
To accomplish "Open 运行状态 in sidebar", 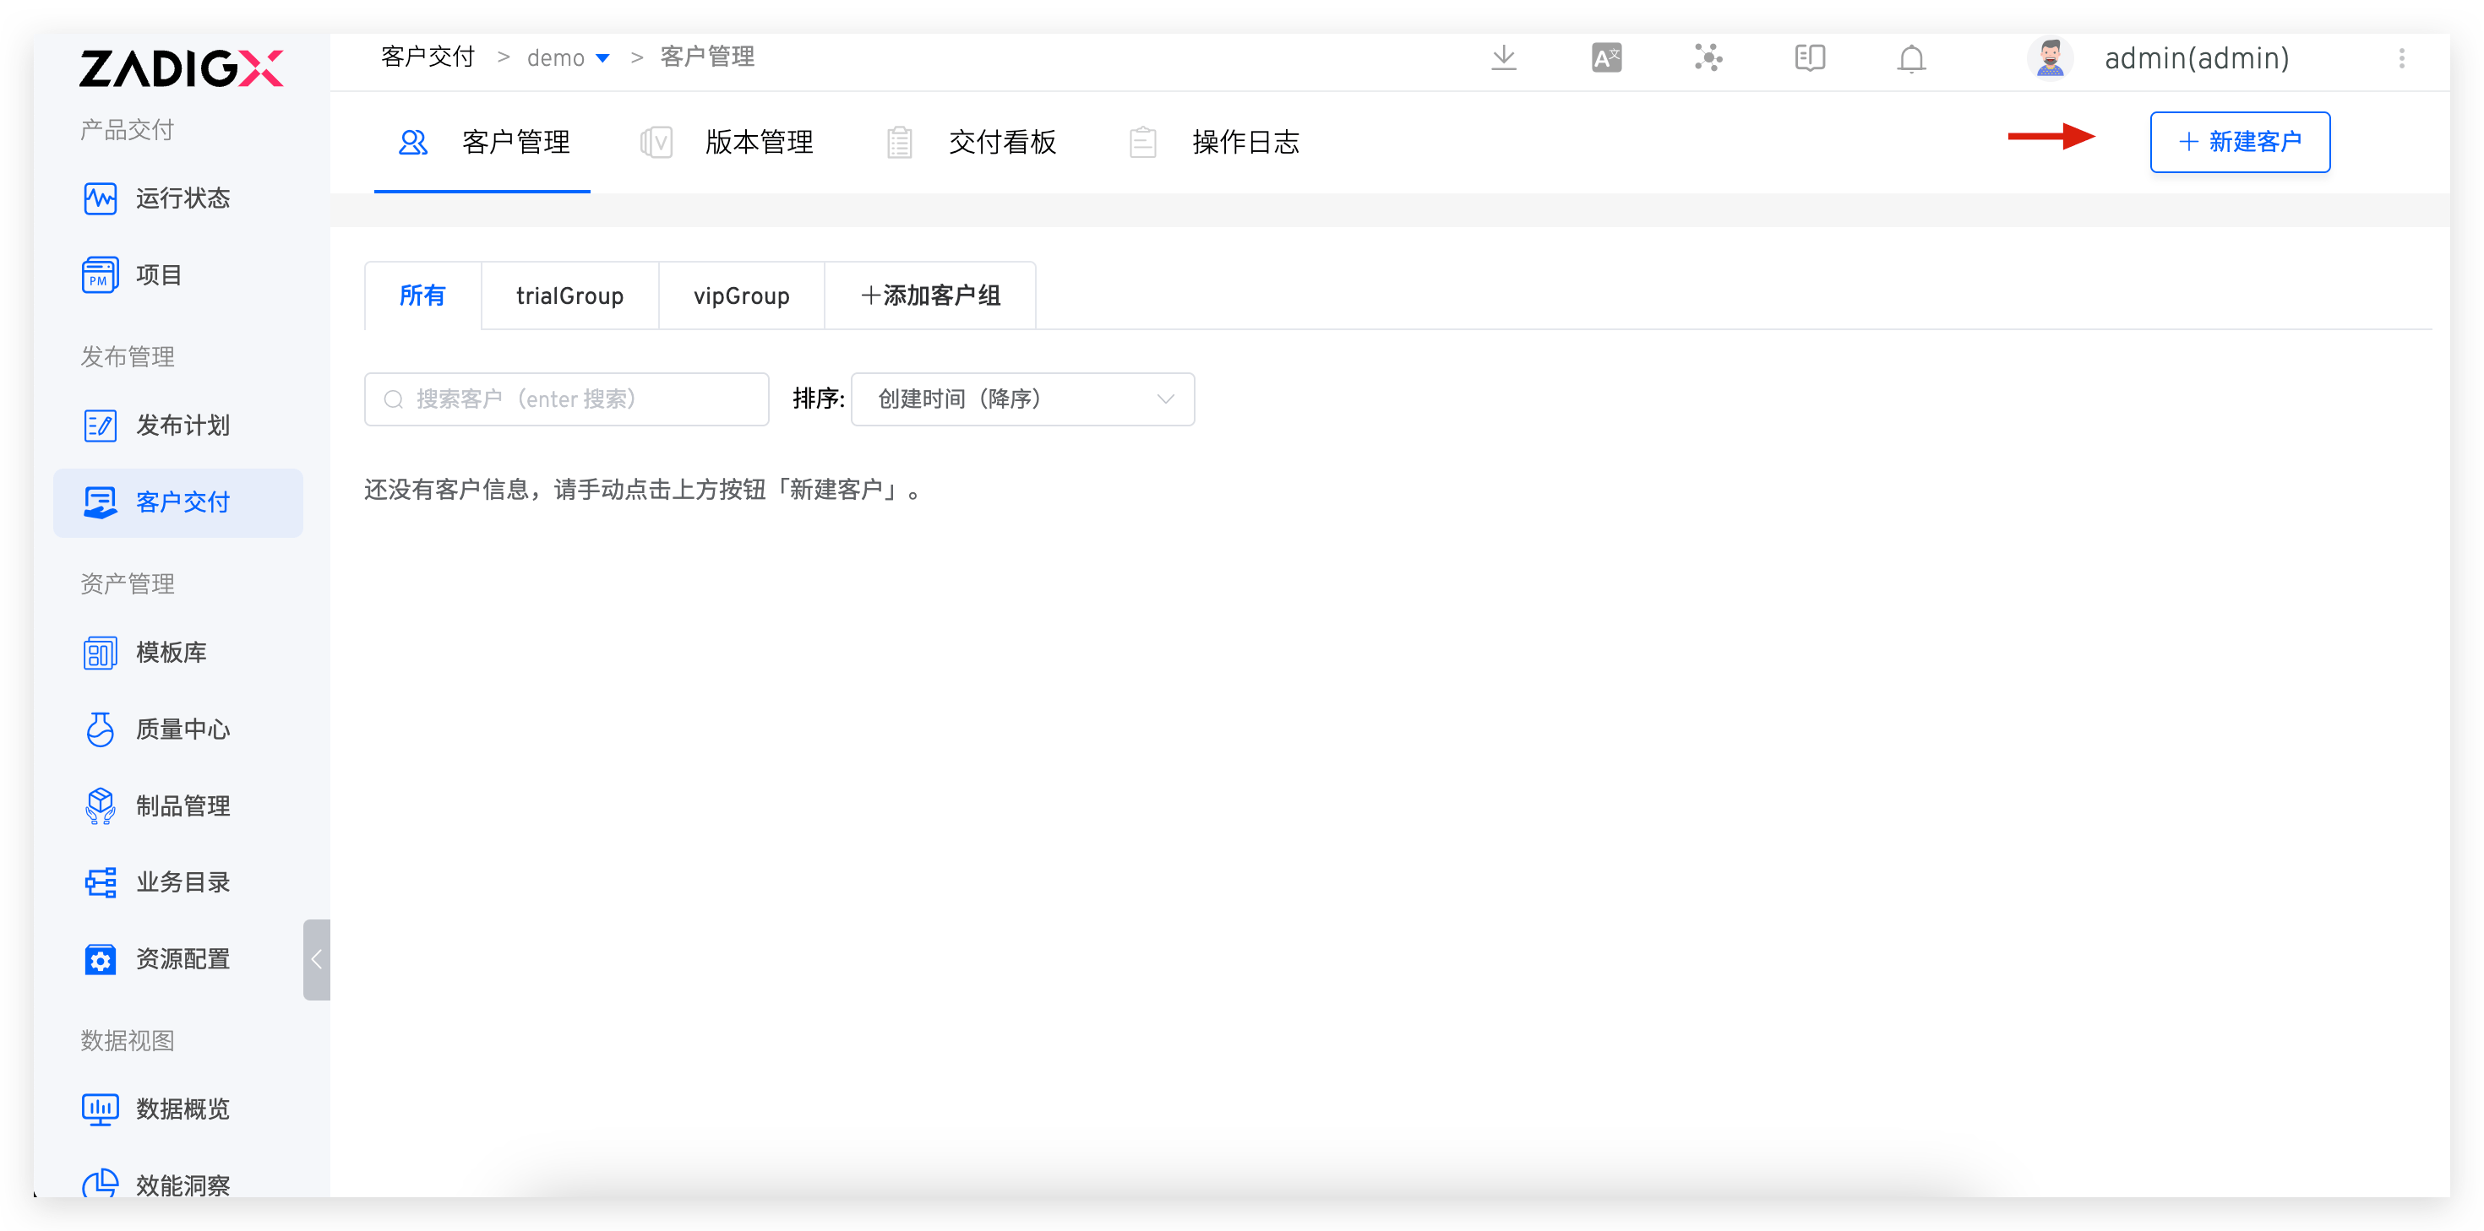I will click(x=182, y=198).
